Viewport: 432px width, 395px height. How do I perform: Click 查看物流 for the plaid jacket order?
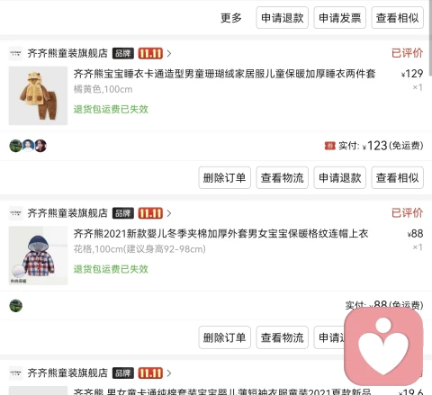pyautogui.click(x=282, y=337)
